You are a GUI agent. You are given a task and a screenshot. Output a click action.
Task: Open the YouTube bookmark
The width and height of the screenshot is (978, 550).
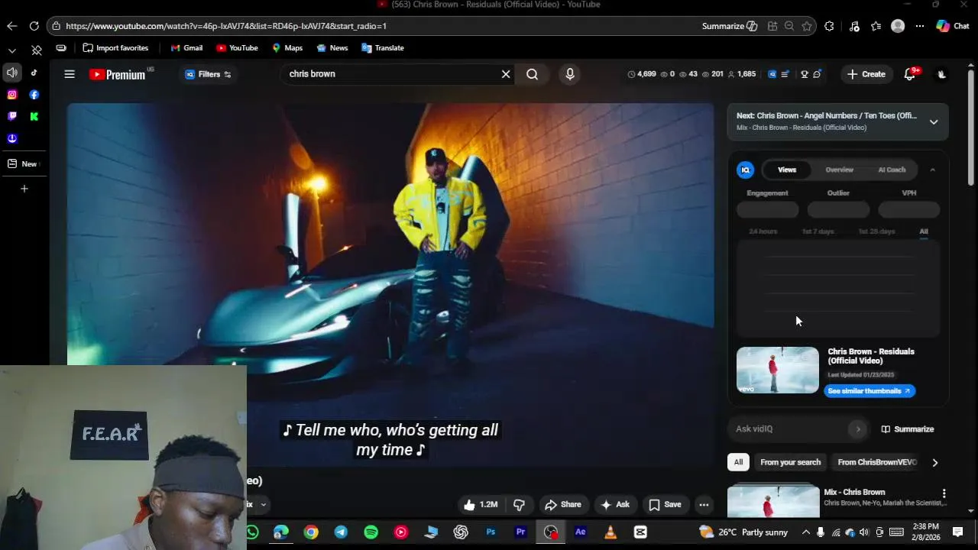pyautogui.click(x=237, y=48)
